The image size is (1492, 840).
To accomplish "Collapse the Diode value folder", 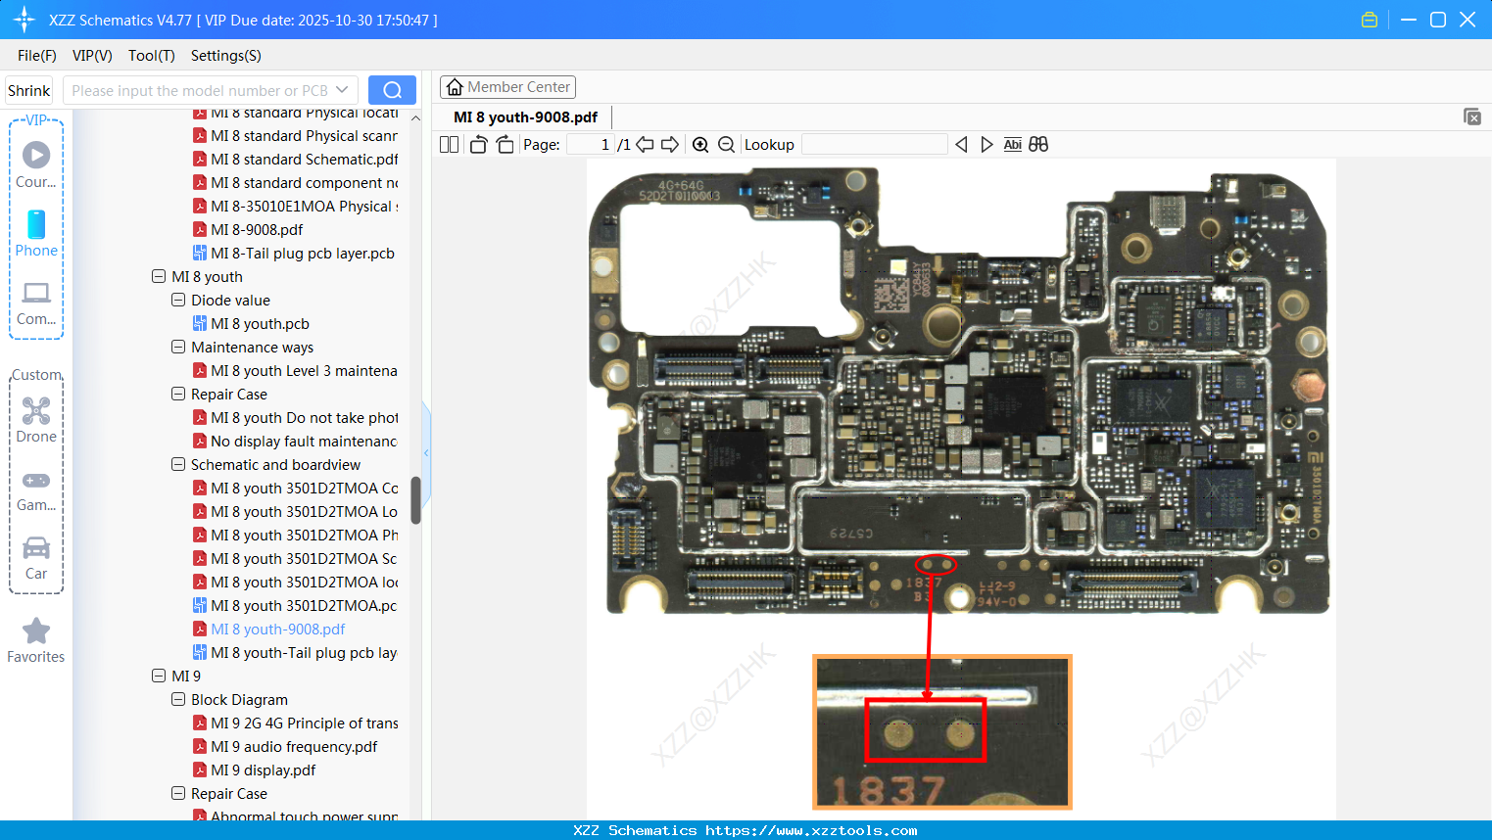I will coord(178,301).
